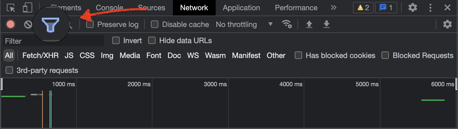
Task: Open the Performance tab
Action: pyautogui.click(x=296, y=8)
